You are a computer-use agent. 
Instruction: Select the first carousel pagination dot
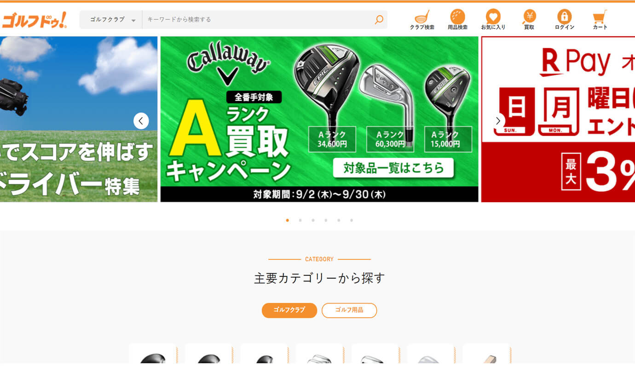pyautogui.click(x=288, y=220)
